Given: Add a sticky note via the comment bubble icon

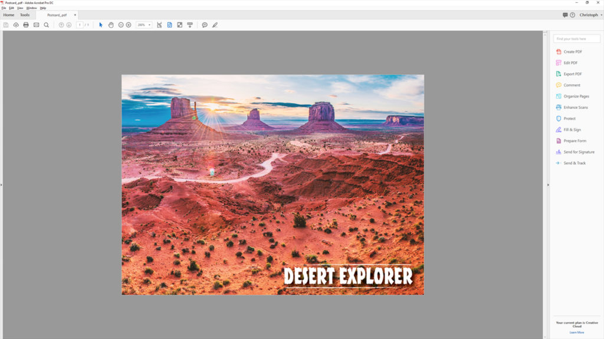Looking at the screenshot, I should 204,25.
